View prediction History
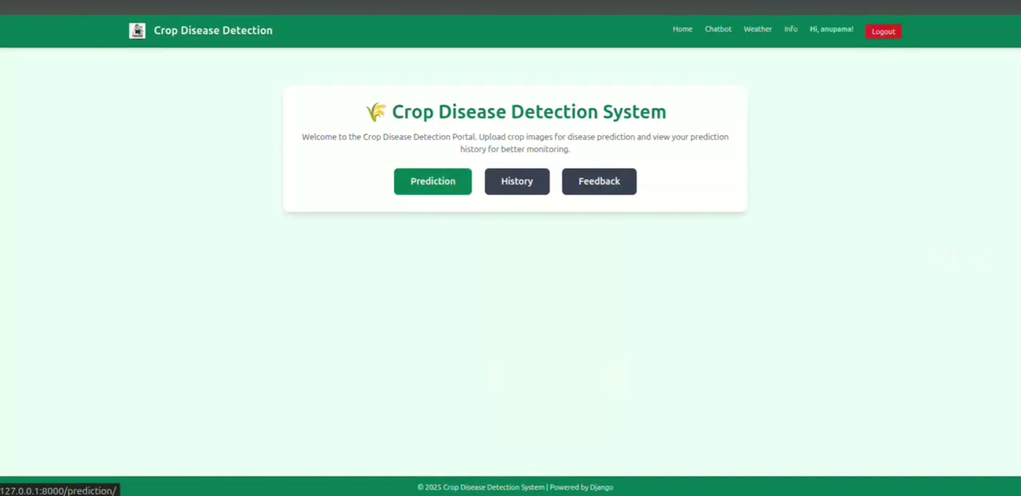Screen dimensions: 1021x496 tap(517, 181)
